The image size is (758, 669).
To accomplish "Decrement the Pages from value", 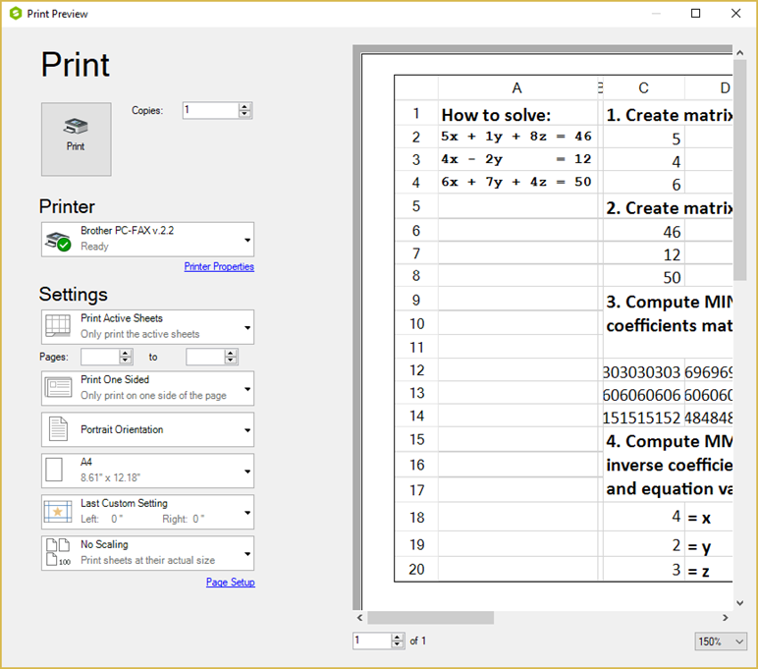I will pyautogui.click(x=126, y=361).
